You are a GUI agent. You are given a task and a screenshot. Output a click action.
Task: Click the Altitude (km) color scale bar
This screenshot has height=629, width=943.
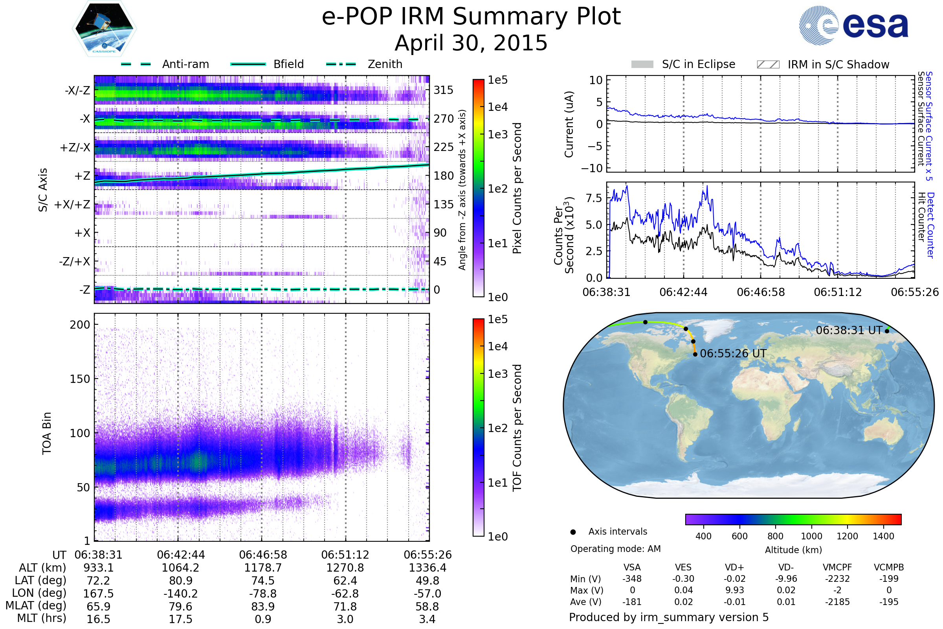tap(793, 519)
